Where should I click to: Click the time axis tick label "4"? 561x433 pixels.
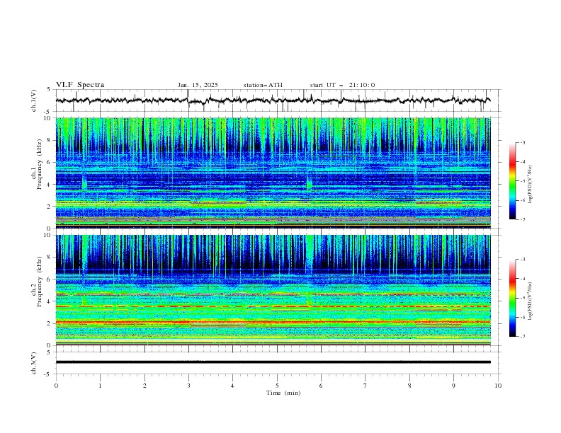232,386
